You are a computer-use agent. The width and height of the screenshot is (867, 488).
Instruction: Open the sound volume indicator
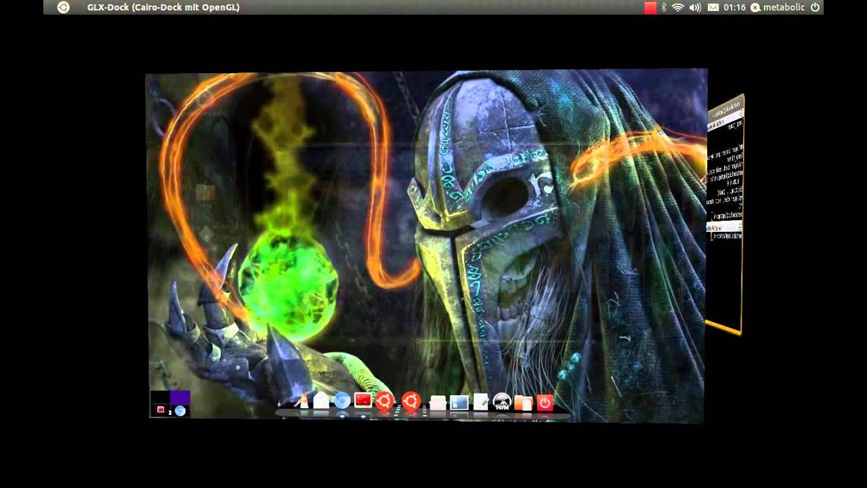pos(695,7)
